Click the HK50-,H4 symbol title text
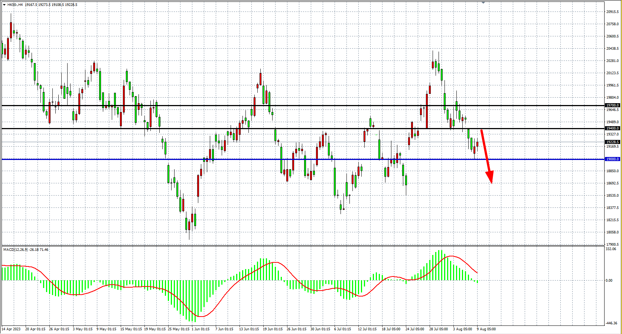Screen dimensions: 622x334 (x=15, y=5)
